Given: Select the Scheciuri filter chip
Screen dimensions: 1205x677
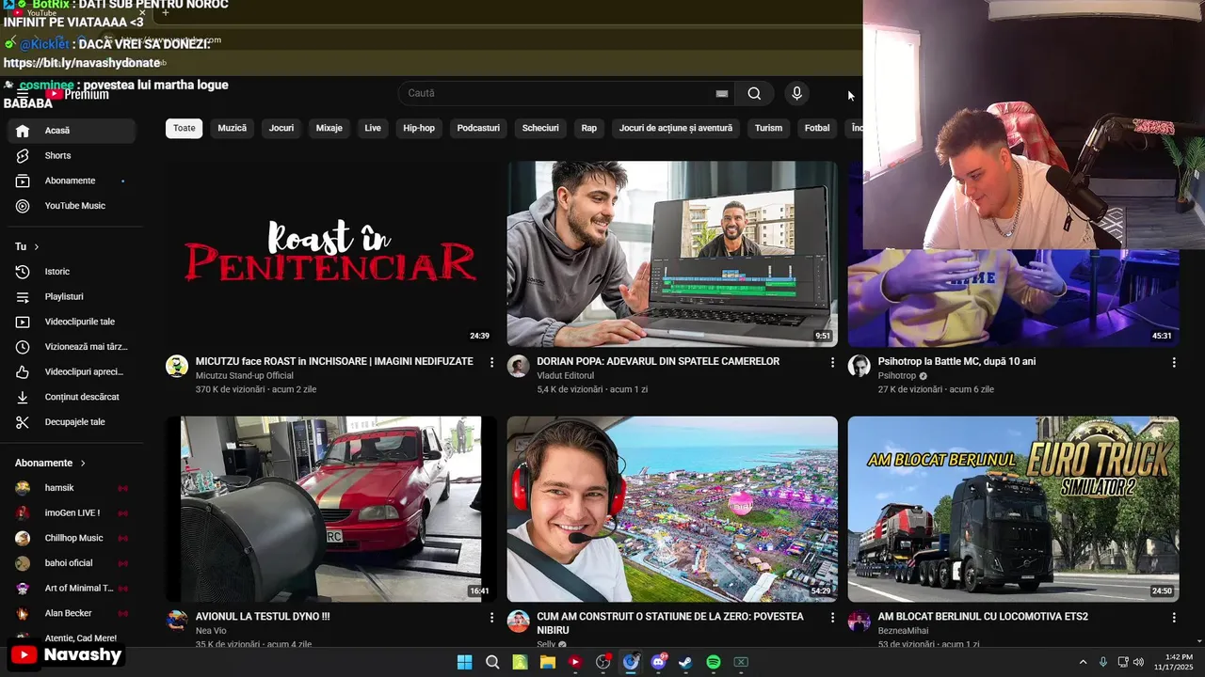Looking at the screenshot, I should pos(540,128).
